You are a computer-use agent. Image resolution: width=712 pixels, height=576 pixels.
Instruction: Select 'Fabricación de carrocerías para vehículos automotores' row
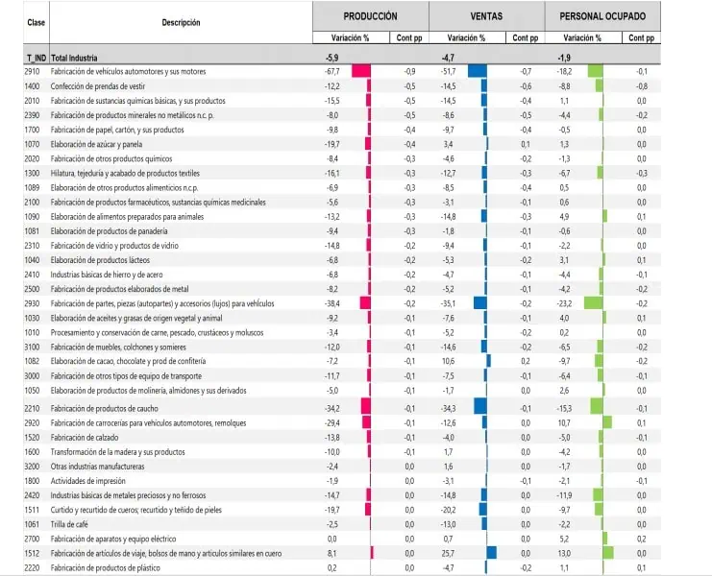coord(342,423)
